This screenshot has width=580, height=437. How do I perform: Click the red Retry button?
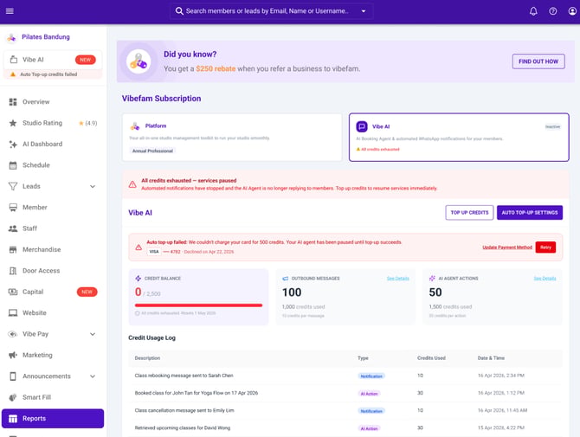(x=545, y=247)
